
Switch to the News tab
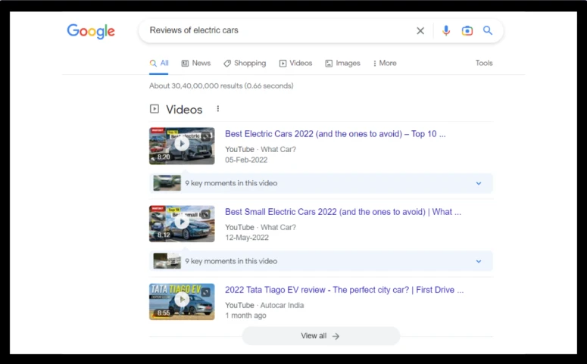point(196,64)
